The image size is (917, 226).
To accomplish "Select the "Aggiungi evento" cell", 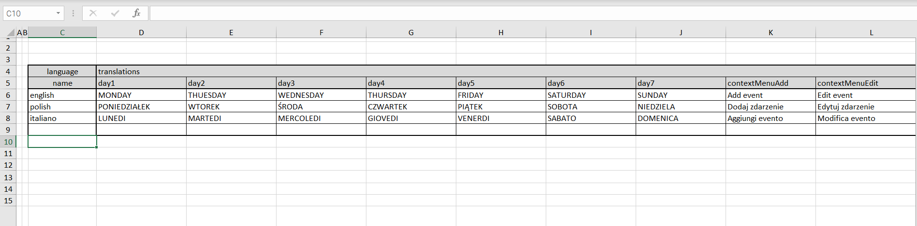I will pos(770,118).
